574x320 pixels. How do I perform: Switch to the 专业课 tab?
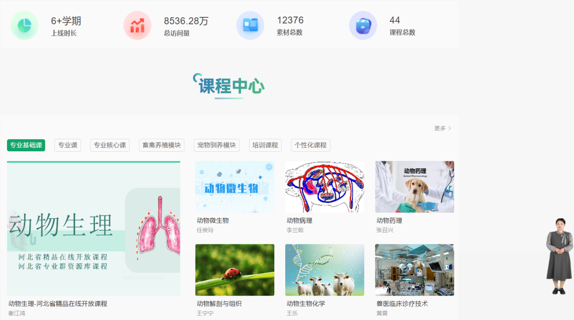(x=68, y=145)
